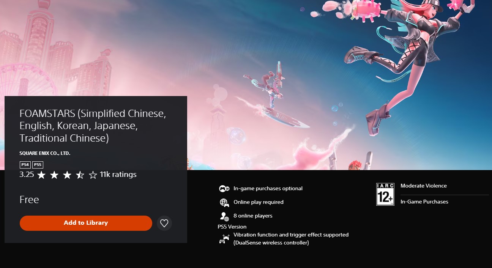This screenshot has height=268, width=492.
Task: Click the SQUARE ENIX CO., LTD. publisher name
Action: coord(45,153)
